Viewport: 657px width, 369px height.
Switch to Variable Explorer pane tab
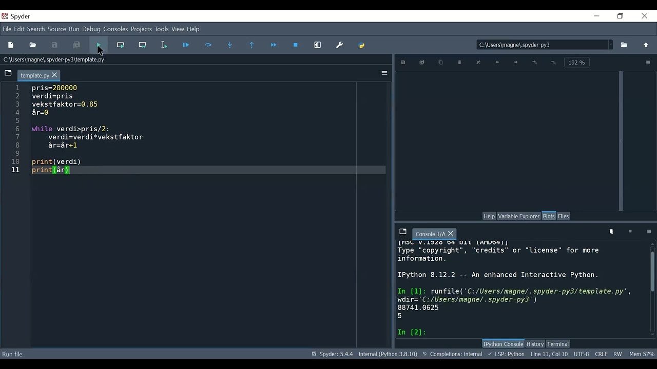click(x=519, y=216)
